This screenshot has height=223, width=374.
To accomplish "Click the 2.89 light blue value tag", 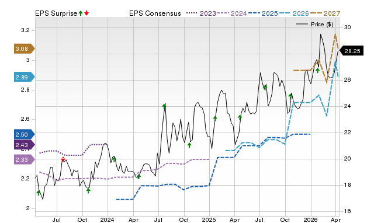I will tap(25, 77).
